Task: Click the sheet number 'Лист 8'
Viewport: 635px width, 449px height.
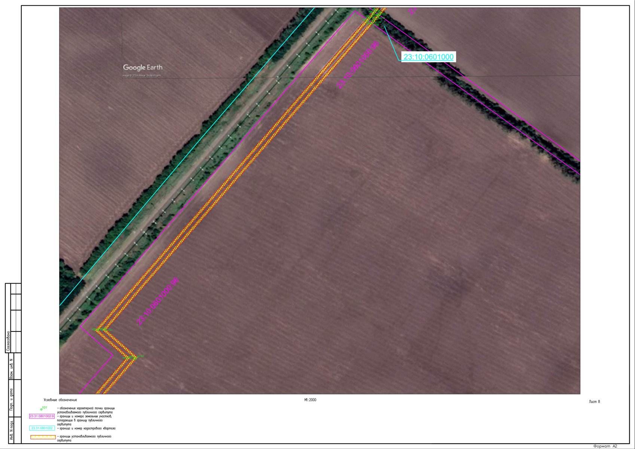Action: point(594,402)
